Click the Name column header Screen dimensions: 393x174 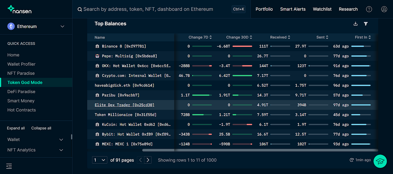[100, 37]
